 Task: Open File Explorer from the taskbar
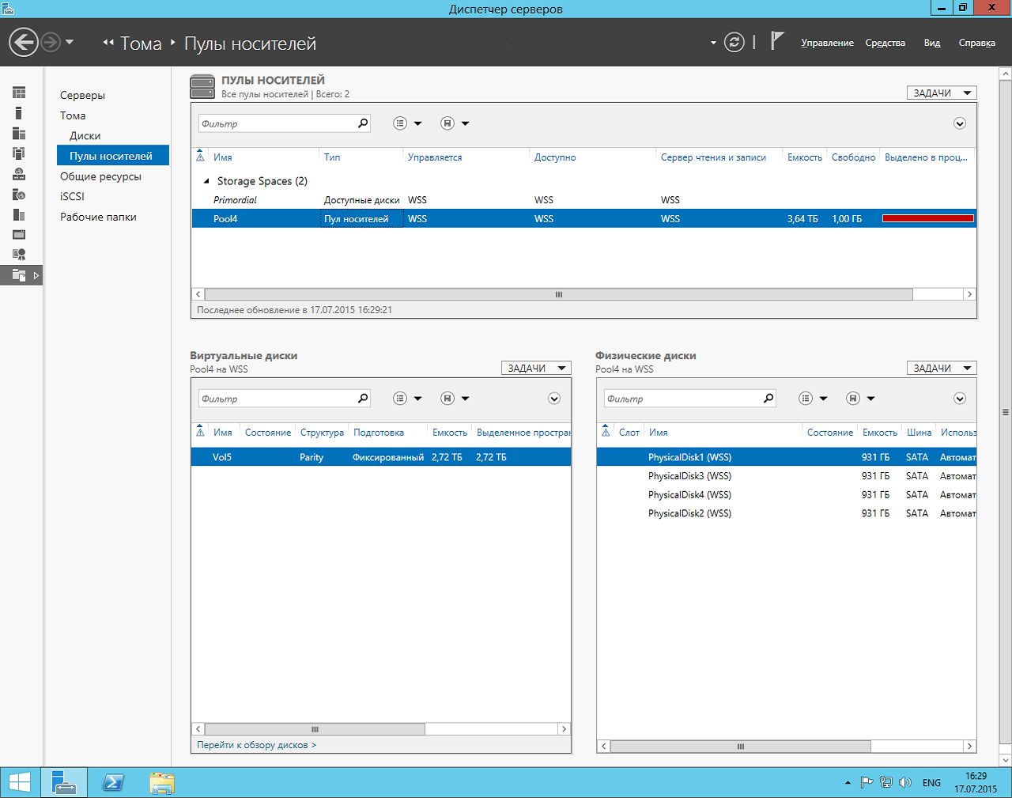(162, 782)
